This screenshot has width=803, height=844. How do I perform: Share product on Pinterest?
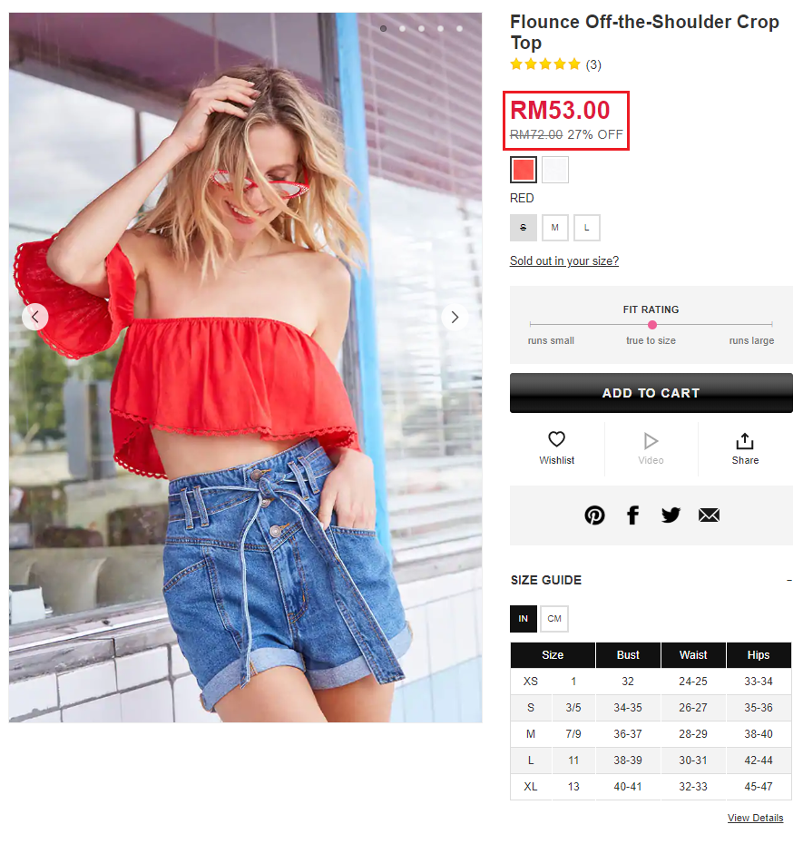(594, 515)
